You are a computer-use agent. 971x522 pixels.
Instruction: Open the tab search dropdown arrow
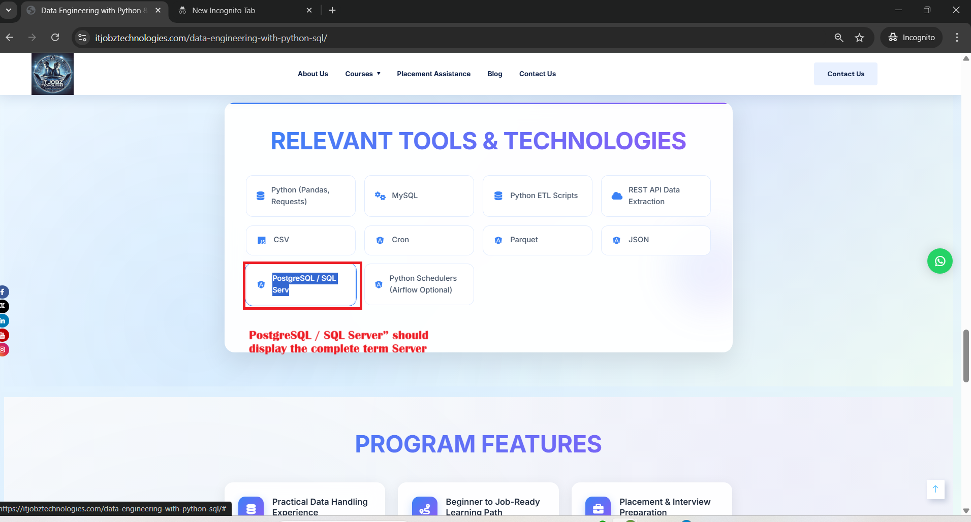[9, 10]
